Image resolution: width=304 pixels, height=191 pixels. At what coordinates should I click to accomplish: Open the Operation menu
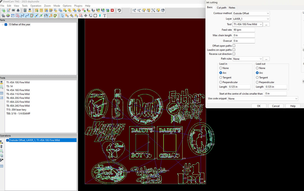coord(36,6)
